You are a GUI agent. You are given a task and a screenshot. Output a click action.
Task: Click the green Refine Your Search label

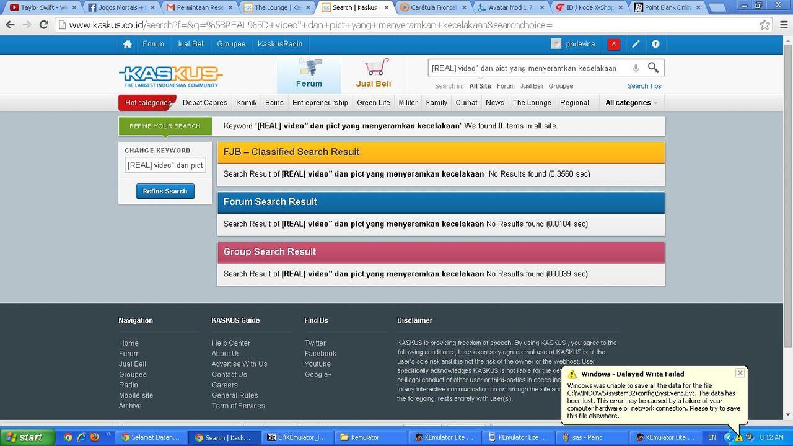(x=165, y=126)
